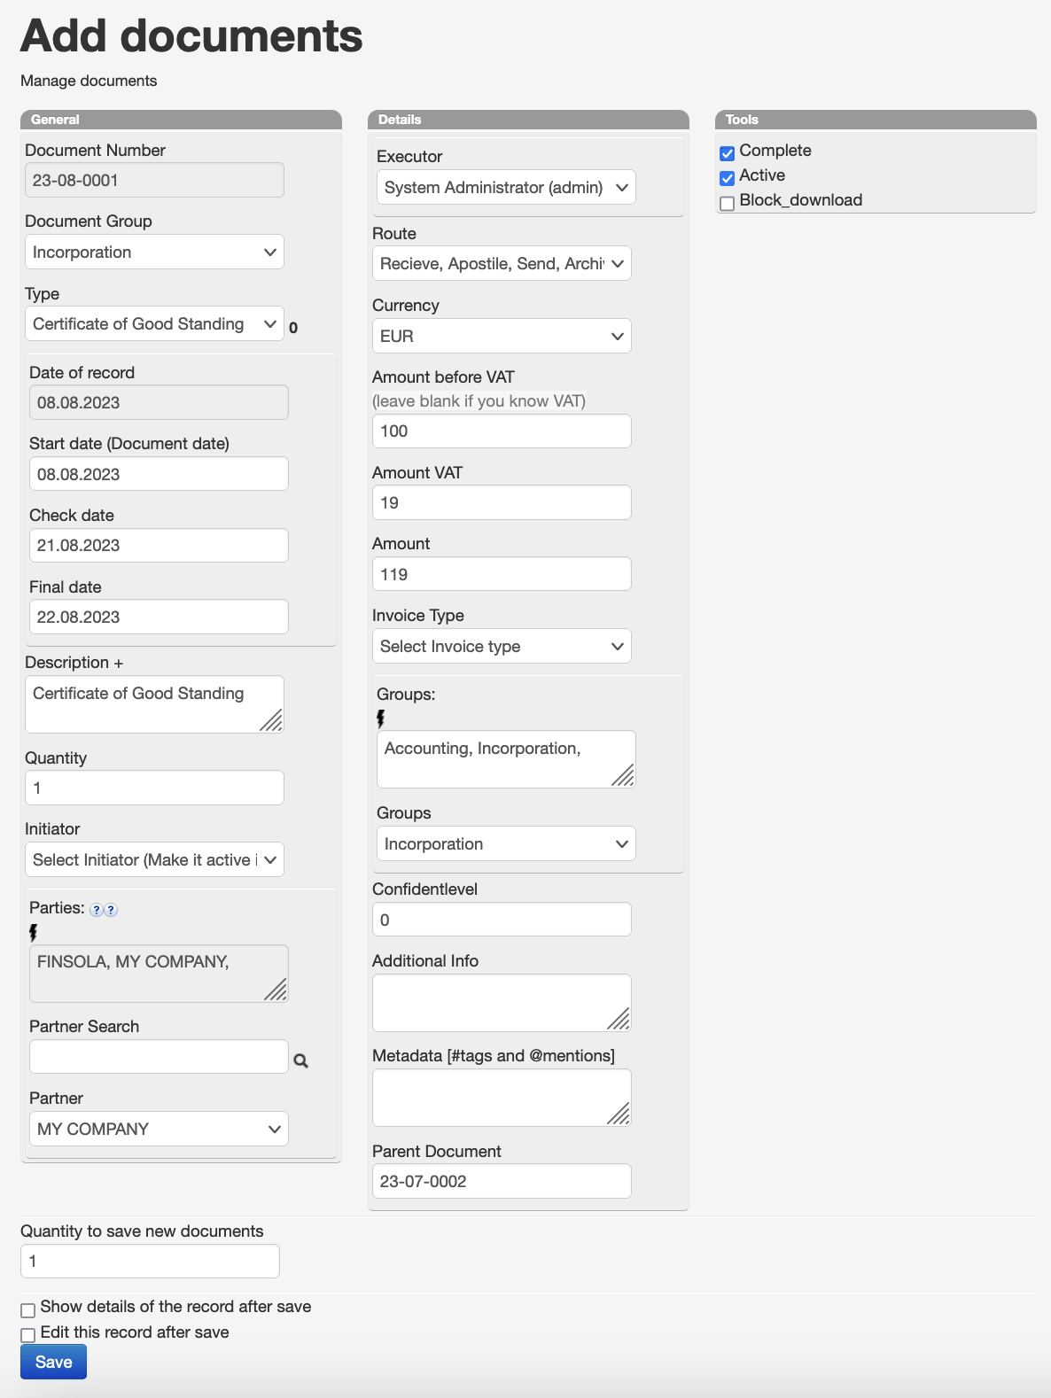Expand the Currency dropdown showing EUR
Viewport: 1051px width, 1398px height.
coord(502,337)
